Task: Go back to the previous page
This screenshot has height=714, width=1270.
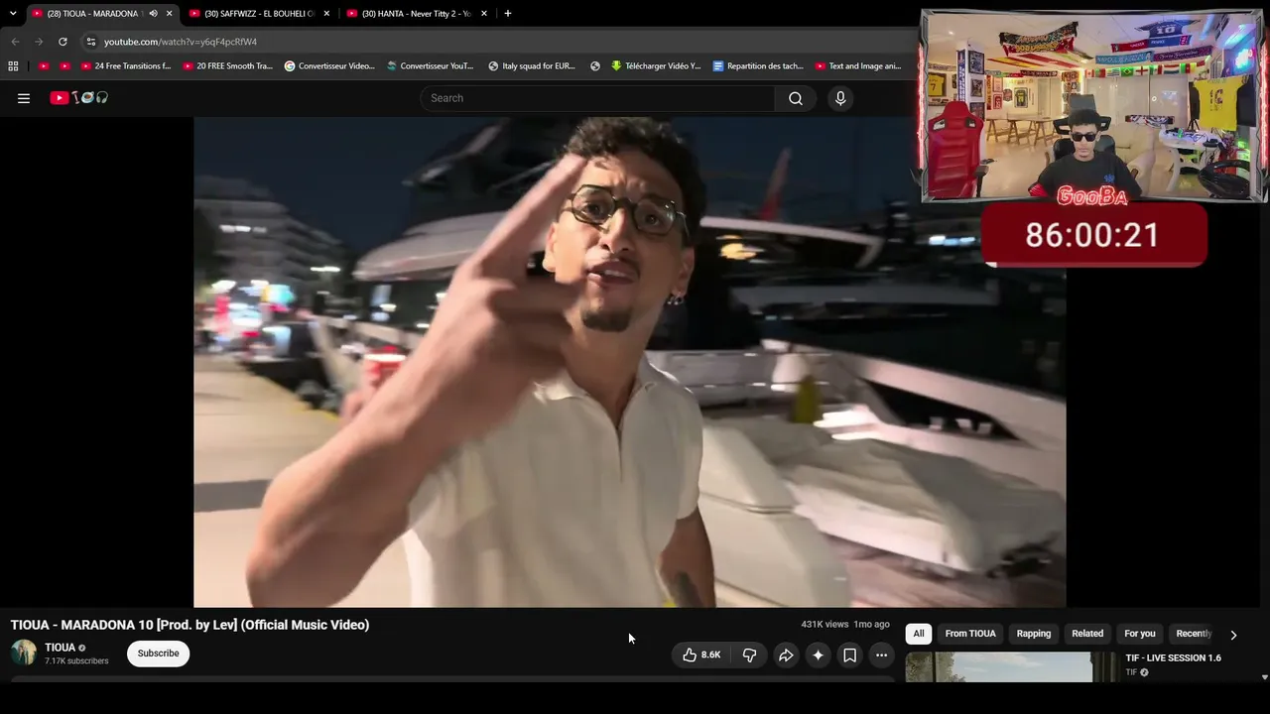Action: click(x=15, y=42)
